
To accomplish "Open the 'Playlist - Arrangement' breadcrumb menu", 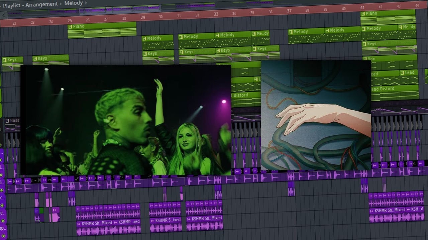I will 30,5.
